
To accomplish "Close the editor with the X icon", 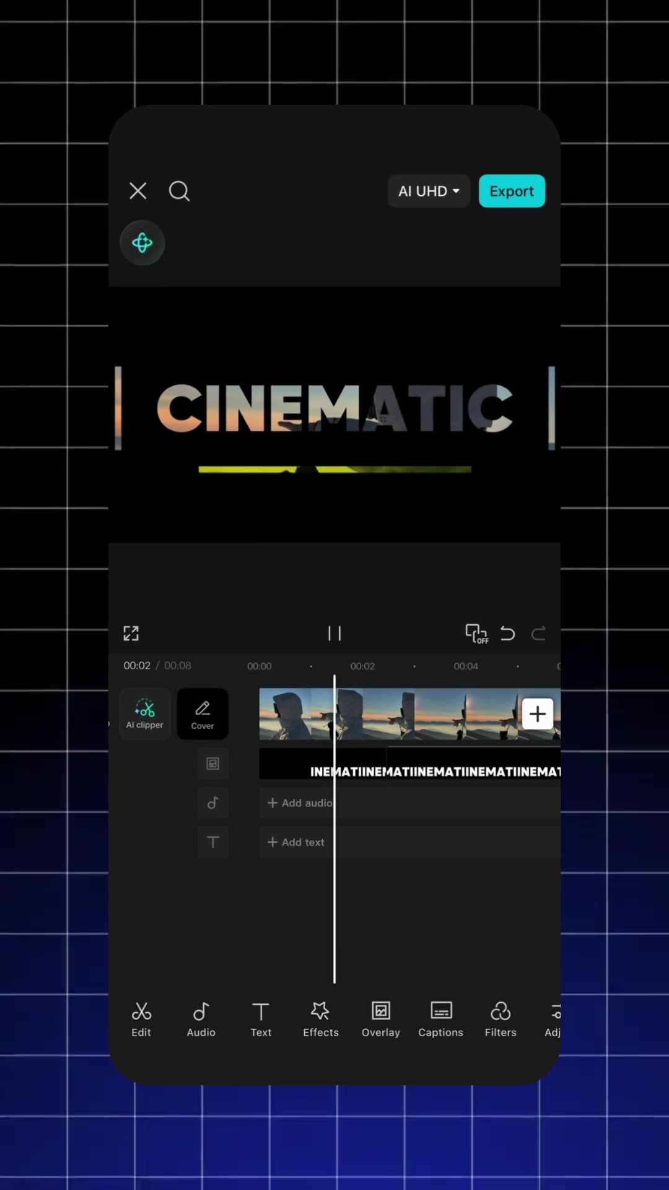I will 138,191.
